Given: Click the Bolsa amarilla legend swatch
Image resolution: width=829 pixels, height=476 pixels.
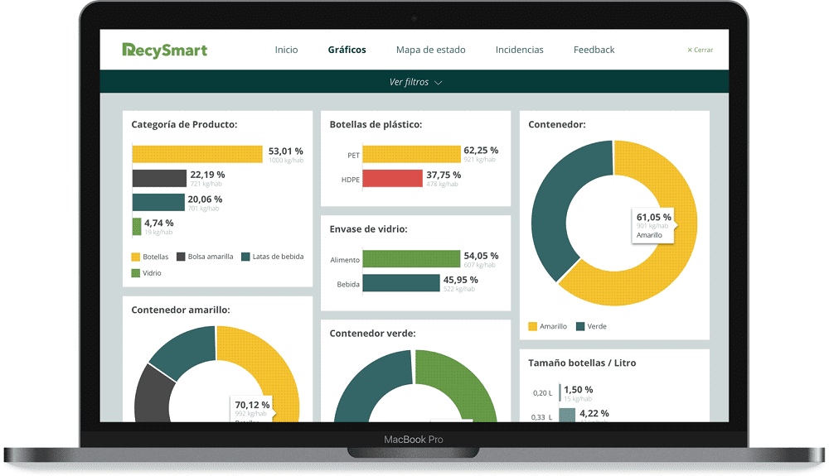Looking at the screenshot, I should coord(181,257).
